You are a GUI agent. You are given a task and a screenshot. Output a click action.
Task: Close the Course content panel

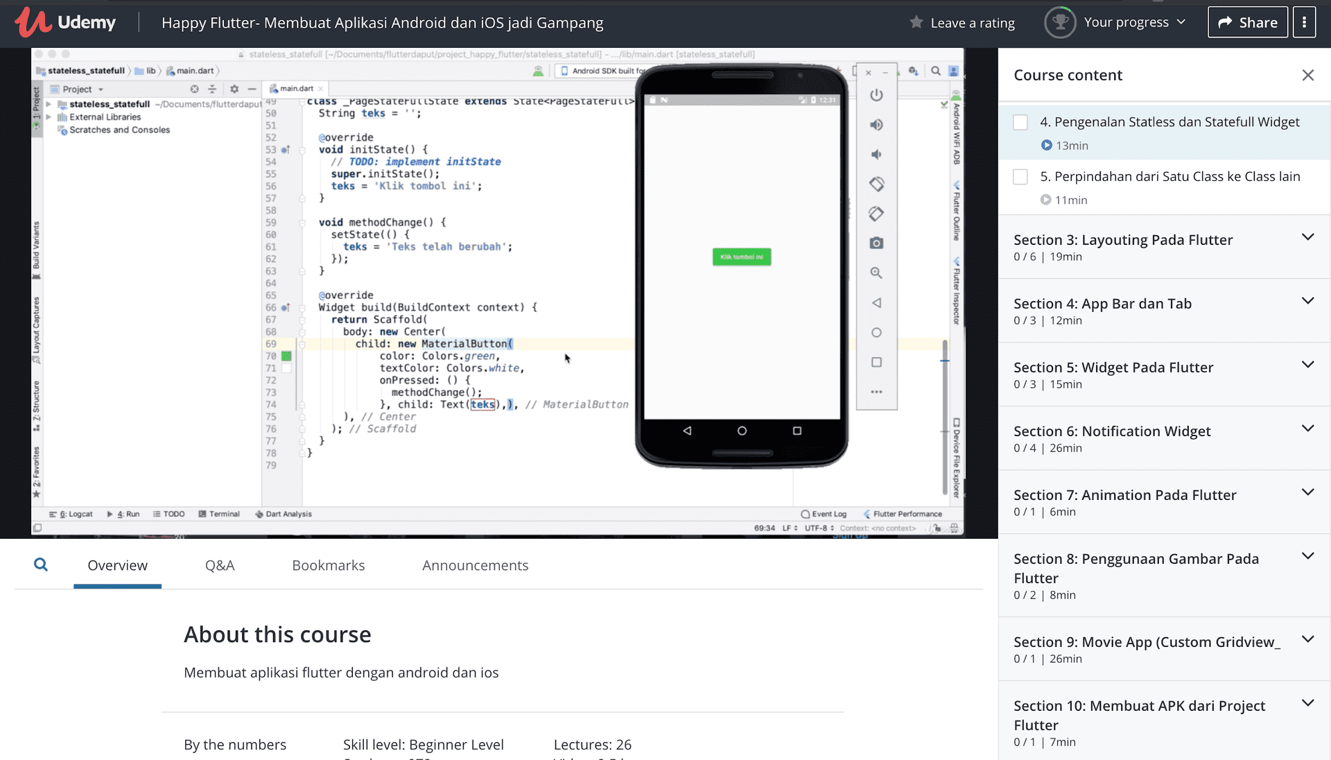(x=1307, y=75)
